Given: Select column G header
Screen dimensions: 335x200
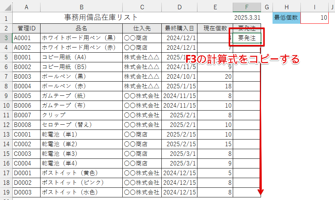Looking at the screenshot, I should point(267,7).
